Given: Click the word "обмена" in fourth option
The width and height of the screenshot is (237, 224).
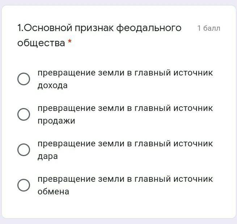Looking at the screenshot, I should click(x=53, y=191).
